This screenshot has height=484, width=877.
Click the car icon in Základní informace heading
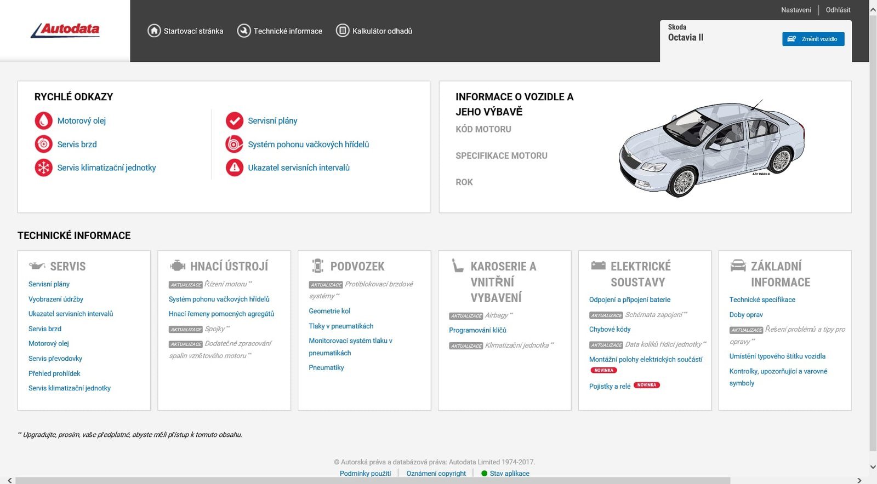pos(738,266)
